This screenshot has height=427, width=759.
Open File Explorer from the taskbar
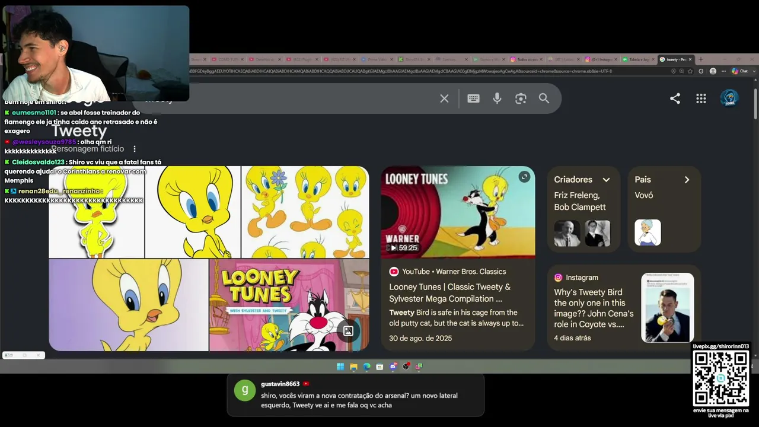tap(353, 367)
